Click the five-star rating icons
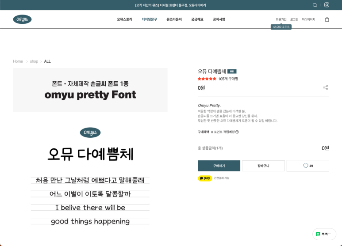The height and width of the screenshot is (246, 342). (x=207, y=79)
